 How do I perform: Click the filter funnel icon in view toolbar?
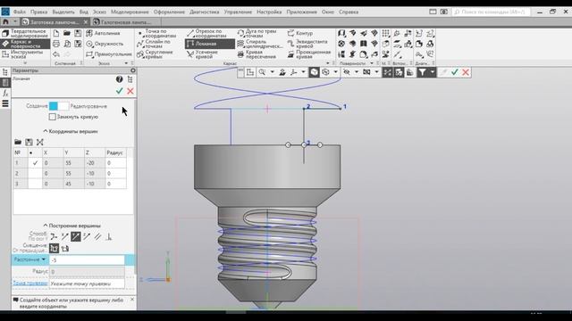click(x=422, y=72)
